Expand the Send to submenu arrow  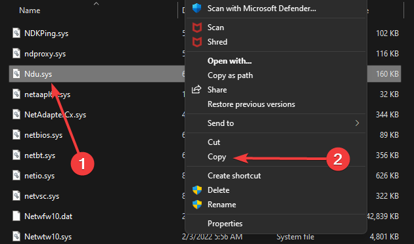[x=357, y=123]
